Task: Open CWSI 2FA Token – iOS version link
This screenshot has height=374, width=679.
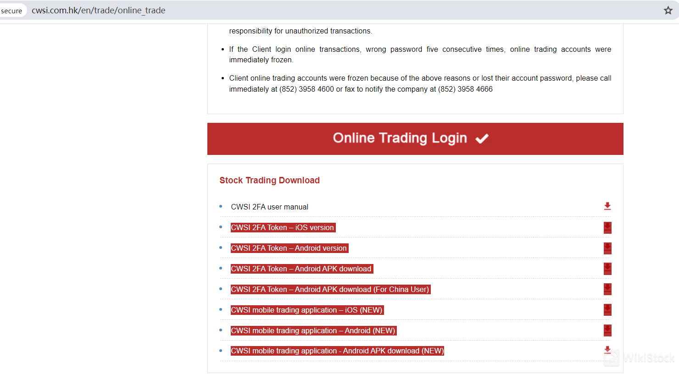Action: click(x=283, y=228)
